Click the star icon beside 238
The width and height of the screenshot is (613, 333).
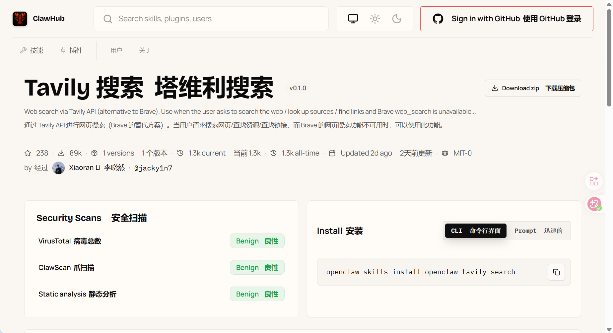pos(28,153)
